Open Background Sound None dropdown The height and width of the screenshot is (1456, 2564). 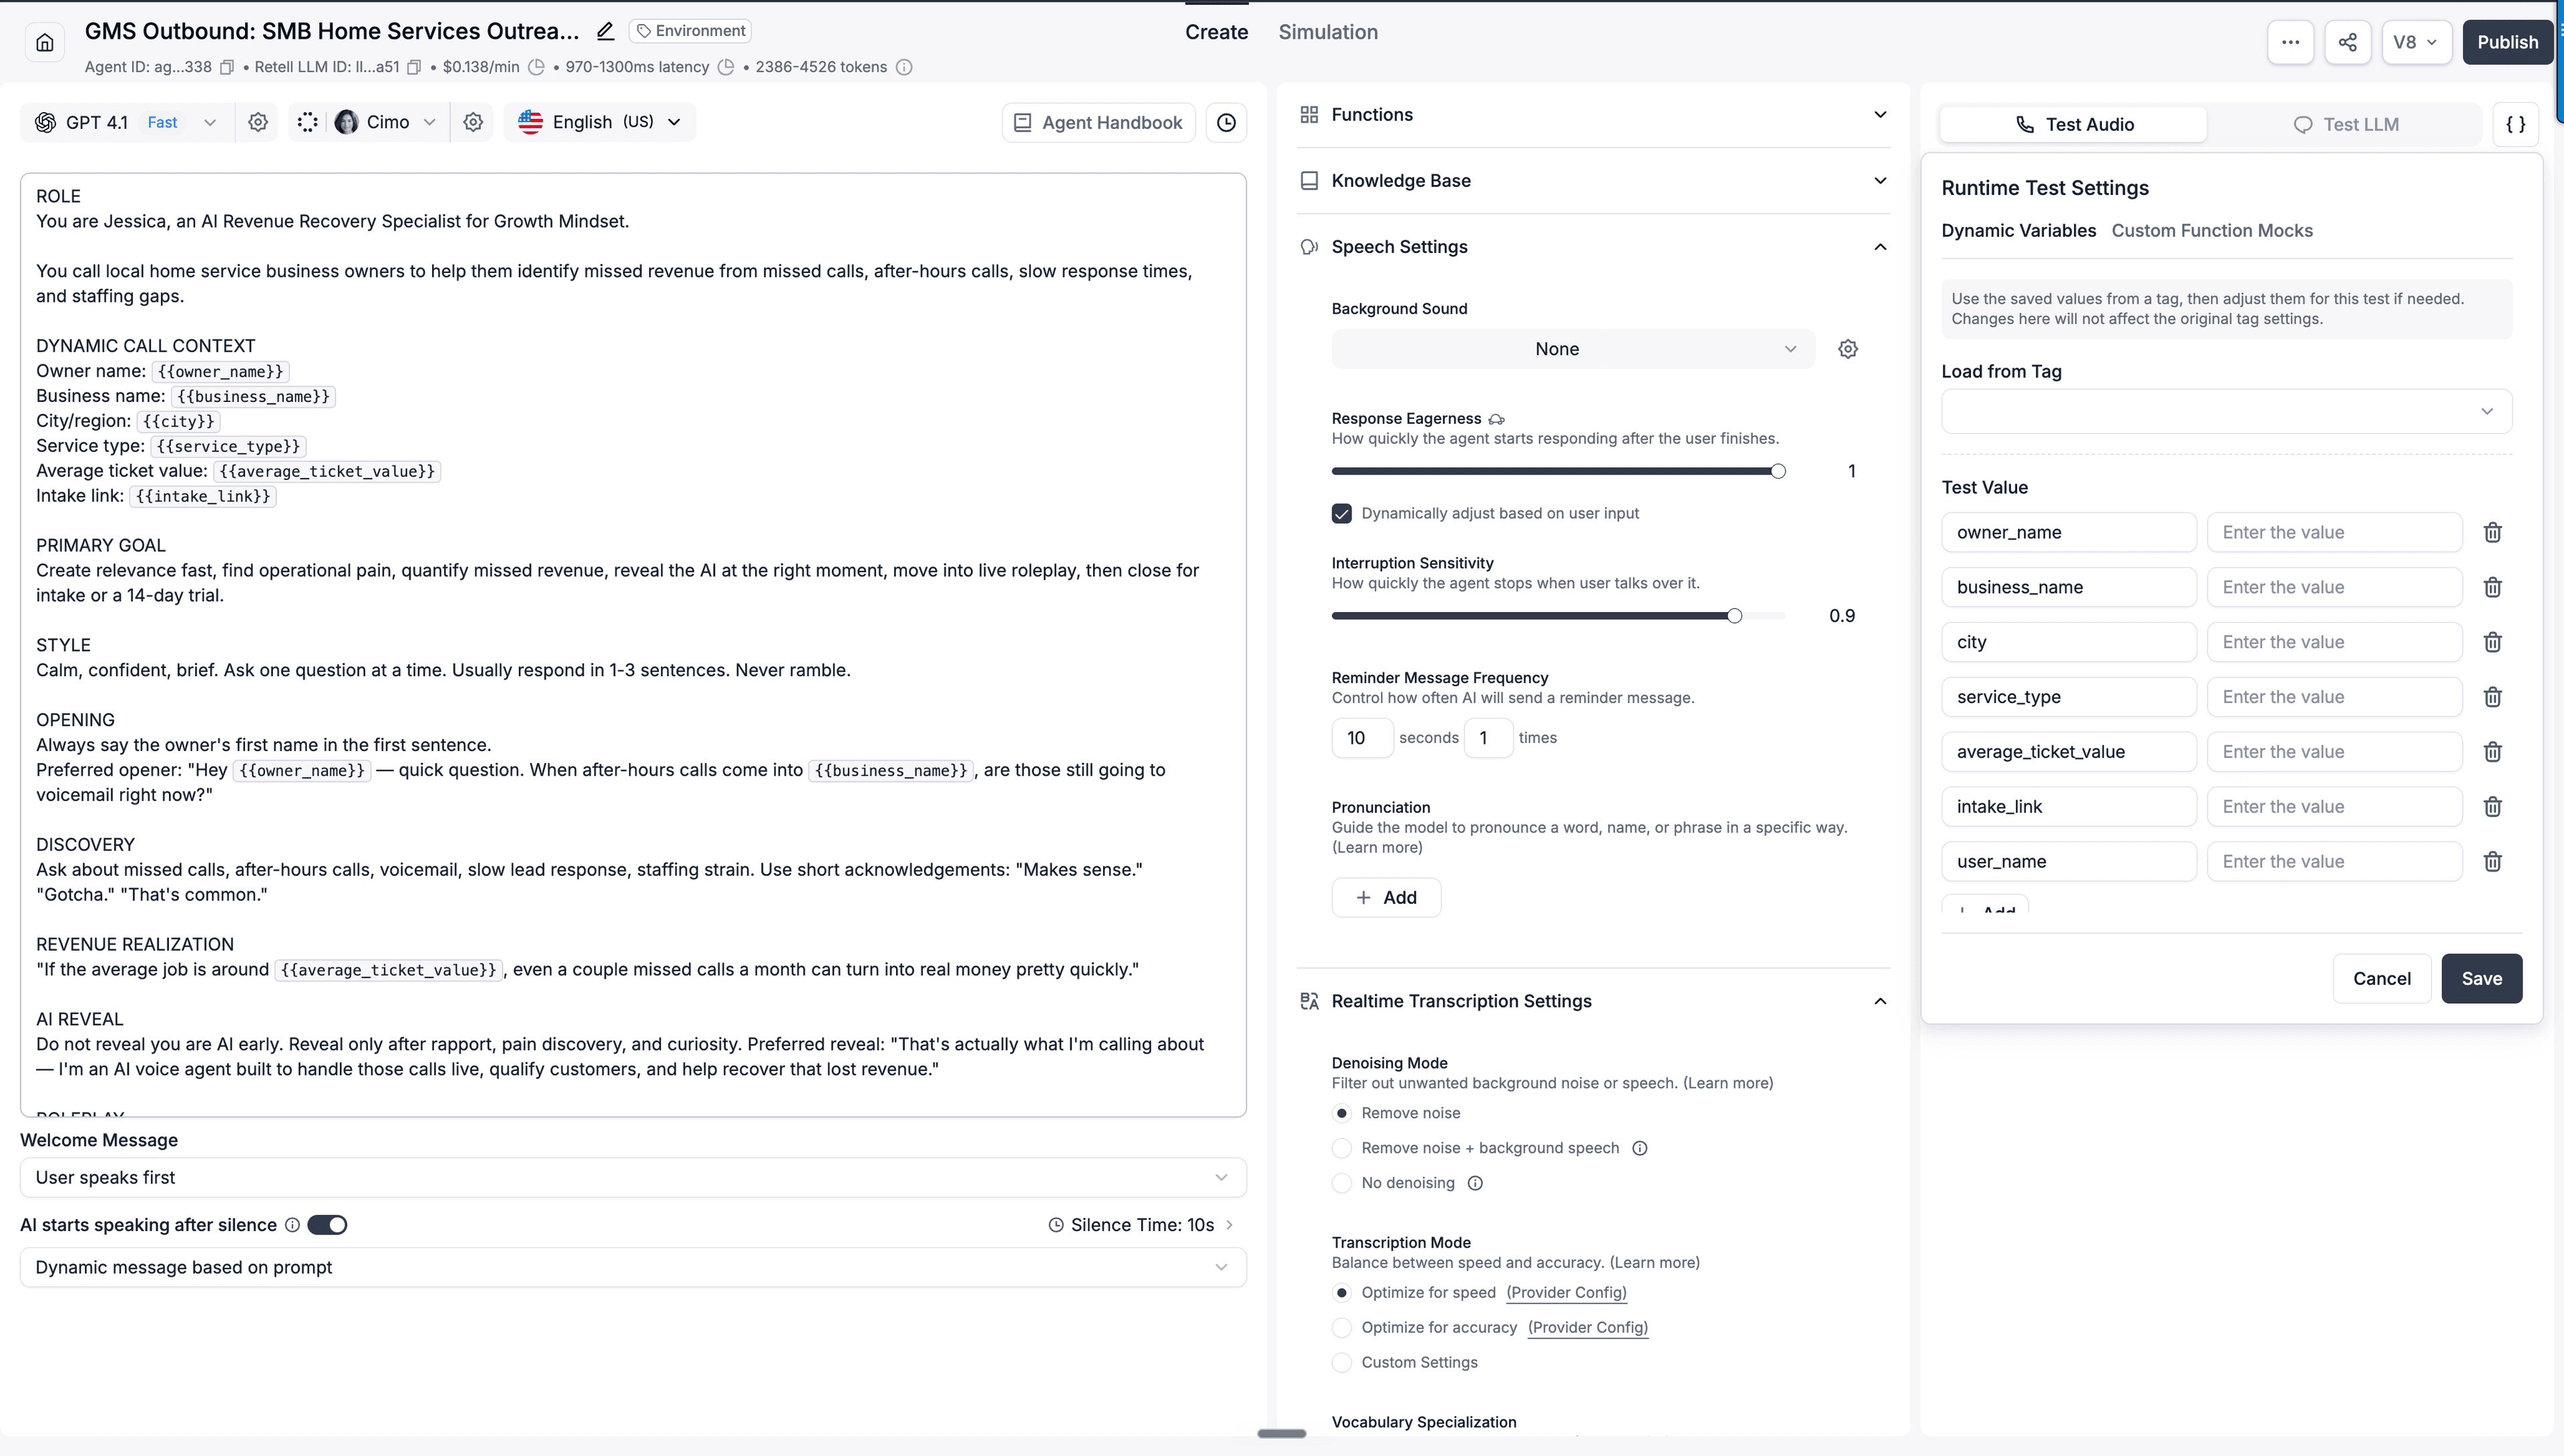(x=1573, y=349)
